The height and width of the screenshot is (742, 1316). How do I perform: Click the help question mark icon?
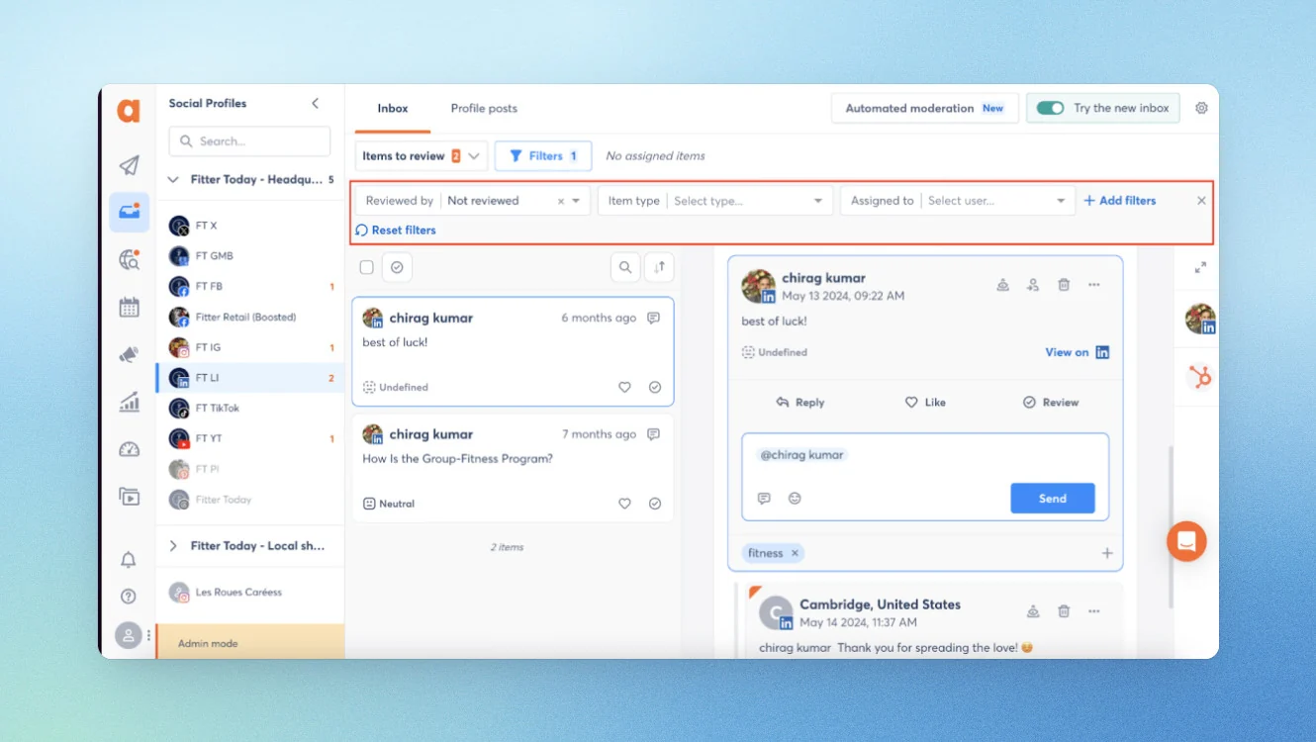click(128, 597)
